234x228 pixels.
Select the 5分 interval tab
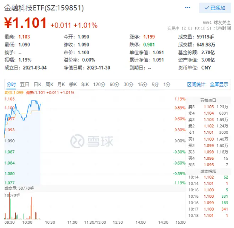tap(155, 84)
